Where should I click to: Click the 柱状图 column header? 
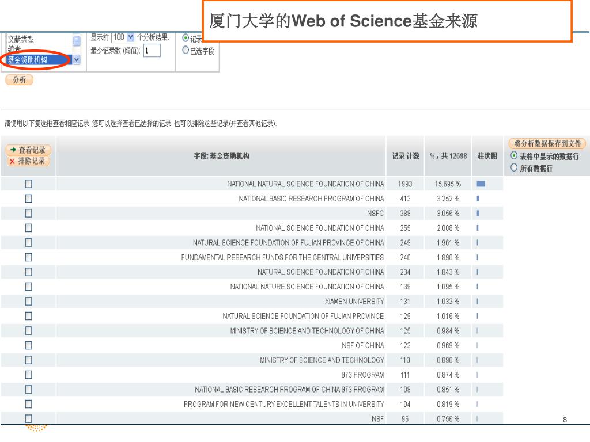(487, 156)
